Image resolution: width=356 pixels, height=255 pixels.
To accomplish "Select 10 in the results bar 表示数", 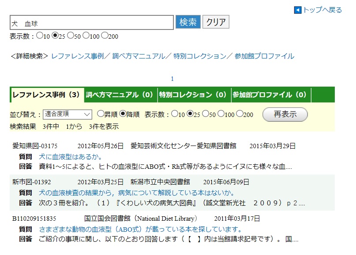I will tap(175, 113).
